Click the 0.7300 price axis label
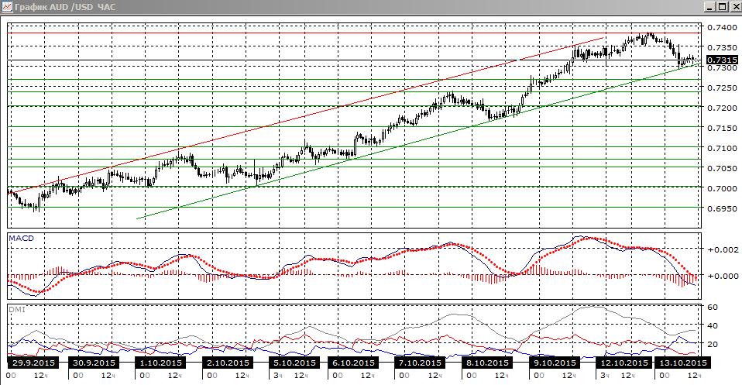742x385 pixels. pyautogui.click(x=722, y=67)
